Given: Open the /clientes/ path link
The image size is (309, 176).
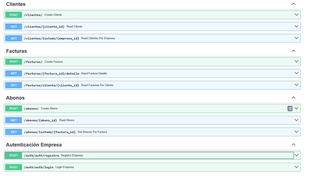Looking at the screenshot, I should (33, 15).
